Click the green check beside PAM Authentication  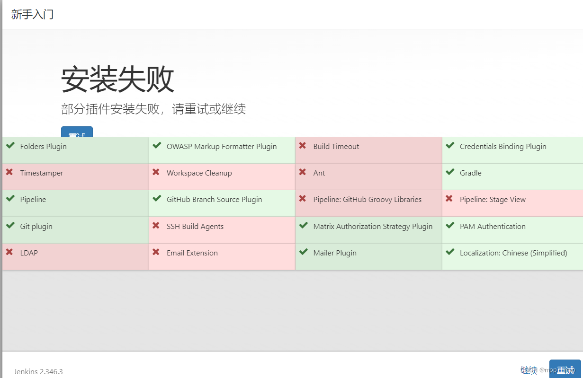click(450, 226)
